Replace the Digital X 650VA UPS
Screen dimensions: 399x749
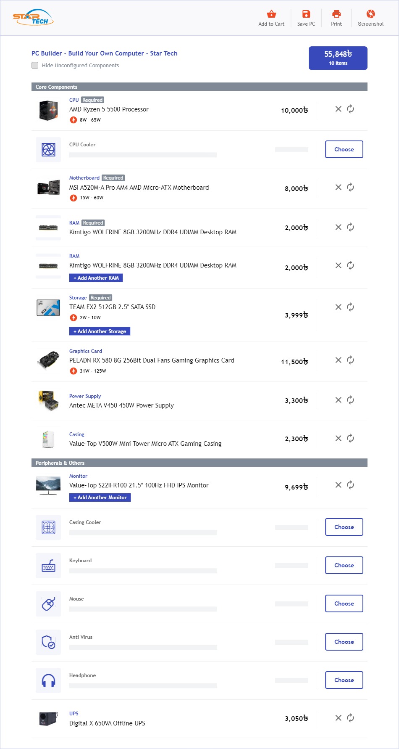[350, 718]
